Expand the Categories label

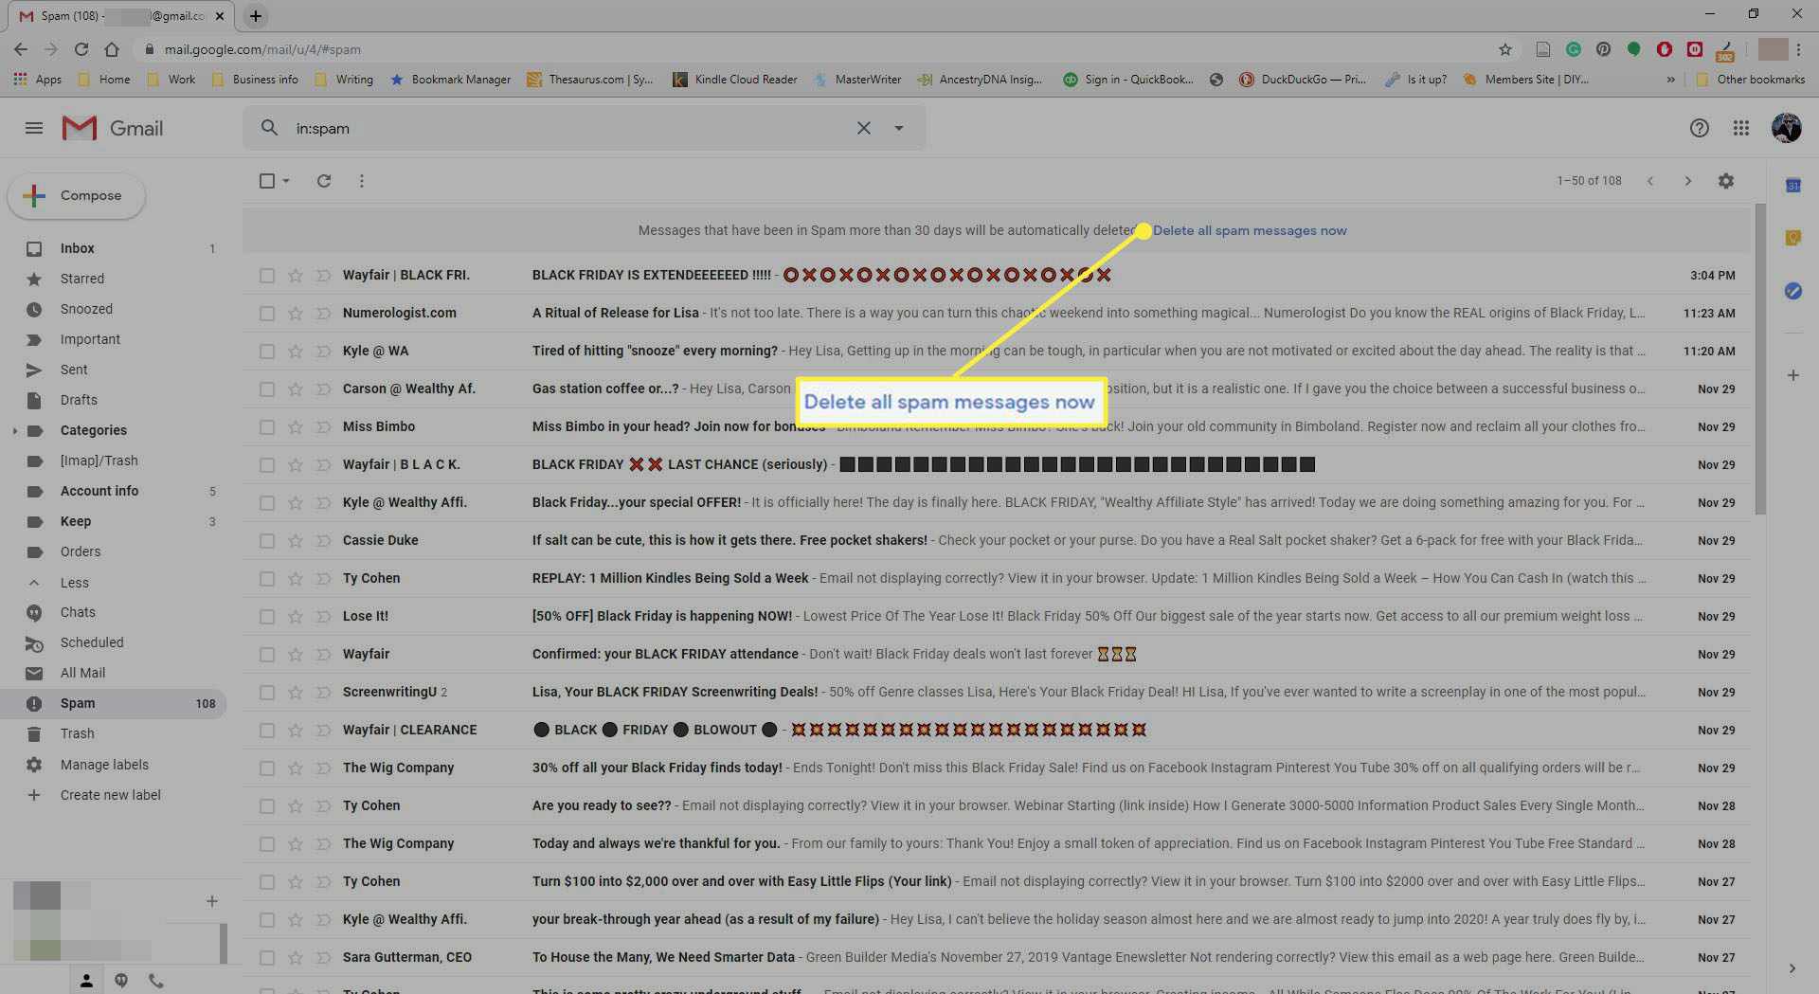[14, 430]
